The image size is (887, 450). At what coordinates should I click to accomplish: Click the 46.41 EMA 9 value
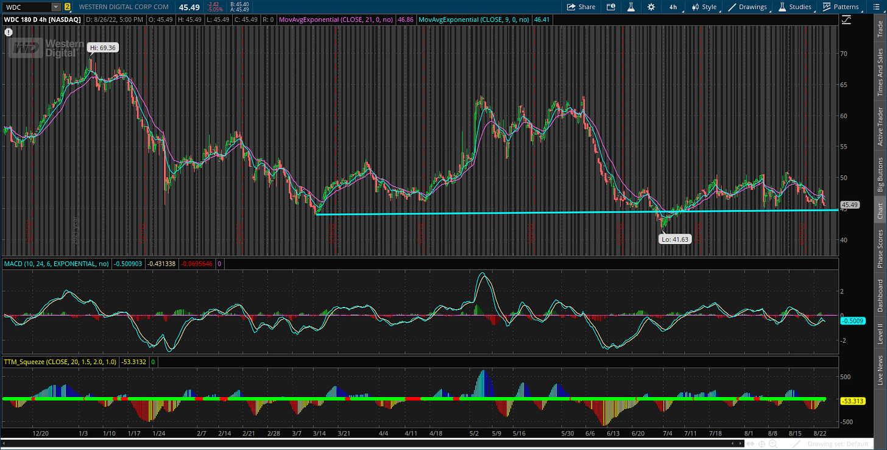click(541, 19)
